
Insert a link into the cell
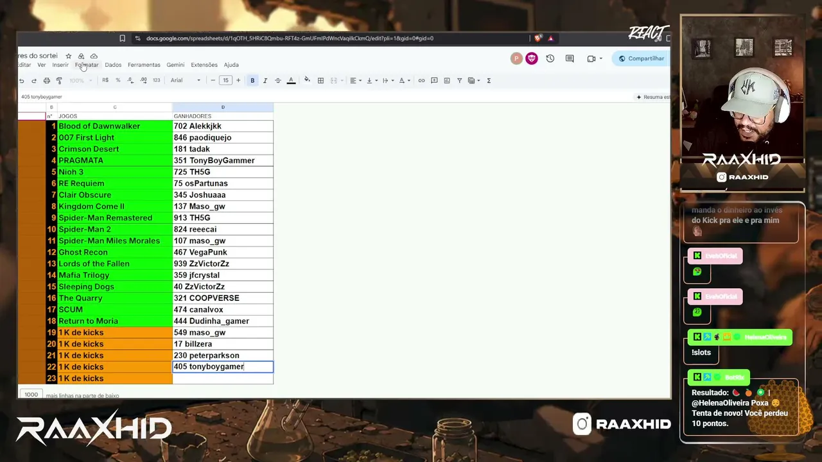click(x=421, y=81)
